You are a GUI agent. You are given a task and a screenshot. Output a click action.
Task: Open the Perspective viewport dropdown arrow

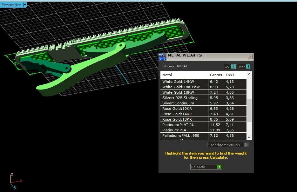coord(25,5)
